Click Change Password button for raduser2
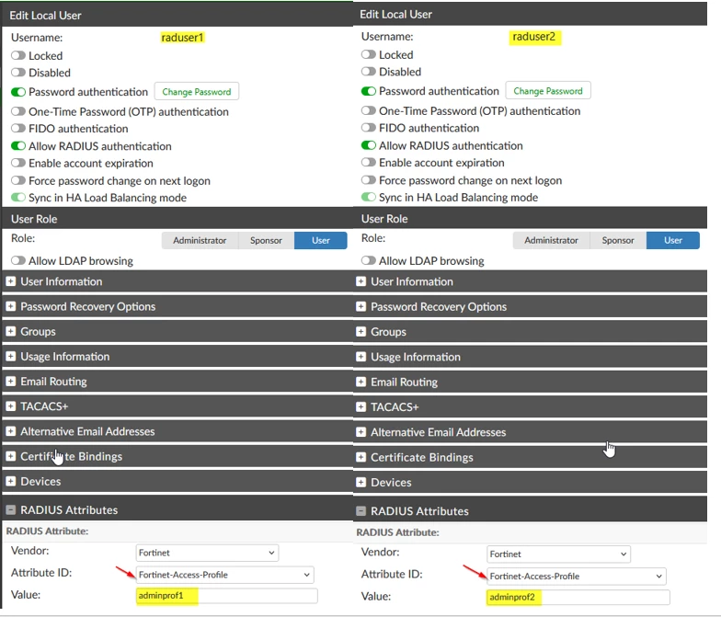Image resolution: width=721 pixels, height=617 pixels. pyautogui.click(x=548, y=90)
